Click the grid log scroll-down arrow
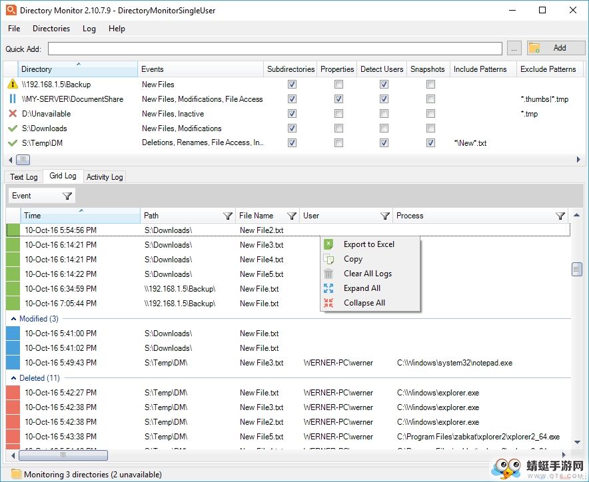This screenshot has width=589, height=482. [576, 443]
